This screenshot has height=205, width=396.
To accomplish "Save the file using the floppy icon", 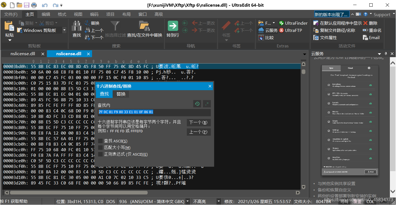I will pyautogui.click(x=27, y=5).
